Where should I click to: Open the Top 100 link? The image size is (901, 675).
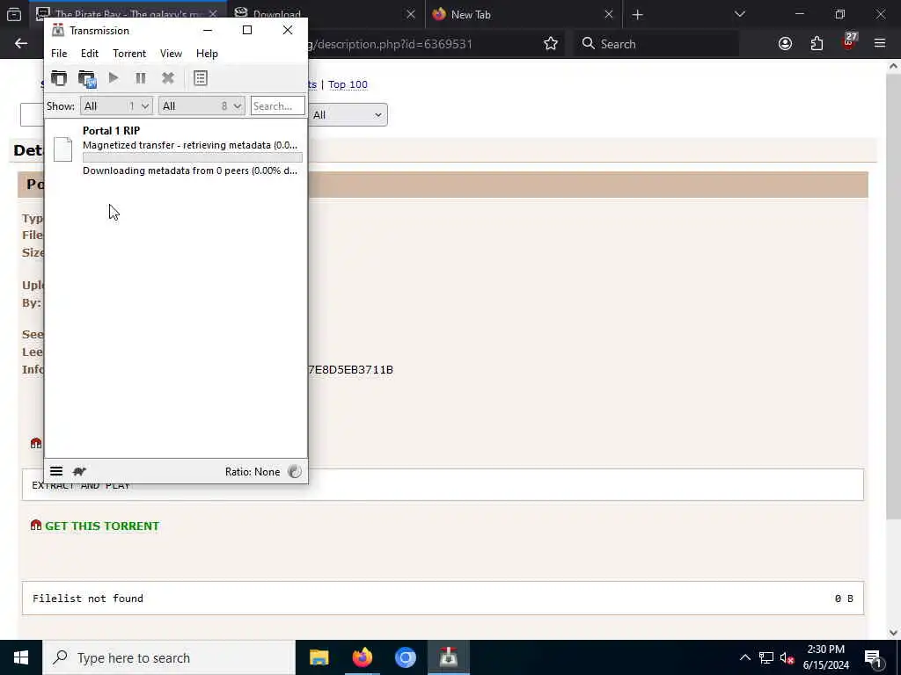pos(348,84)
